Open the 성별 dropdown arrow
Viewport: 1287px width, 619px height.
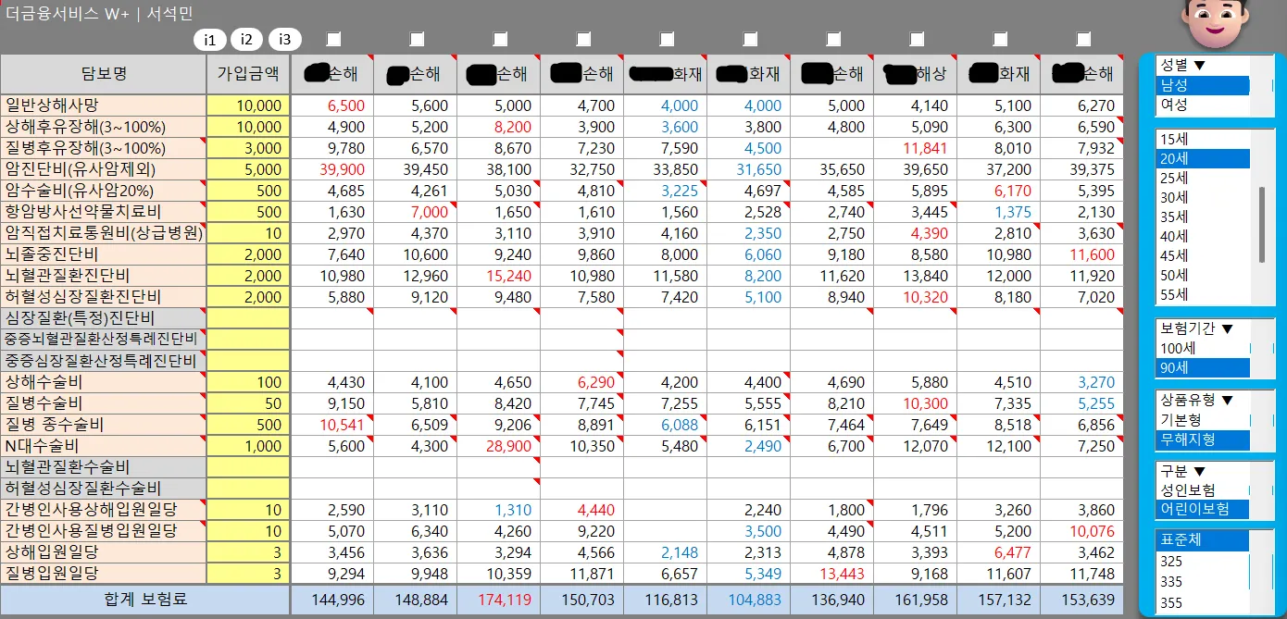pyautogui.click(x=1198, y=66)
